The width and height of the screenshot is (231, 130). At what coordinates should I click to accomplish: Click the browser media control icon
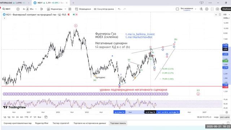[201, 3]
